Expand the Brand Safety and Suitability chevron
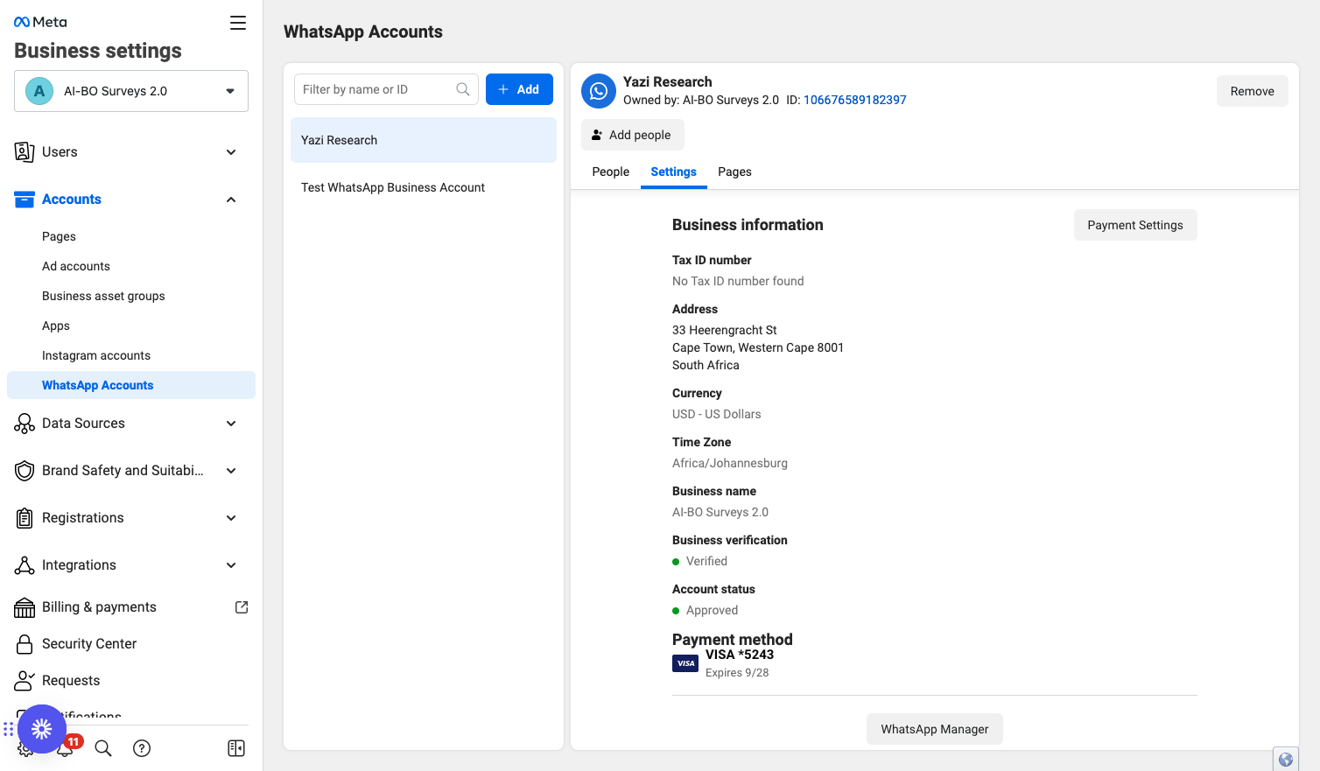The height and width of the screenshot is (771, 1320). 231,471
